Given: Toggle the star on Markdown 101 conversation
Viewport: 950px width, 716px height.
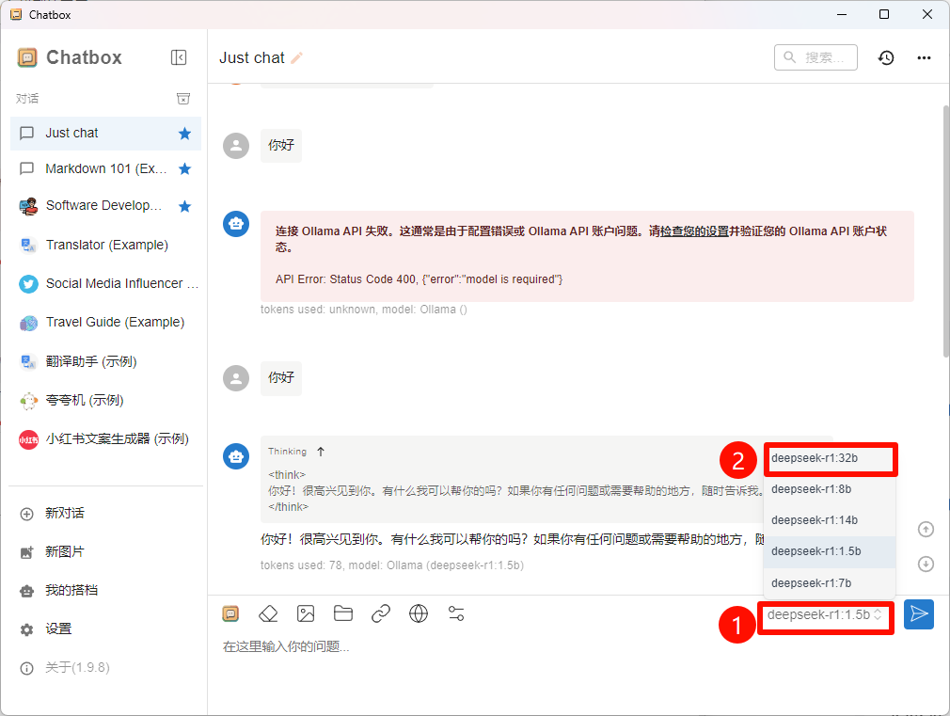Looking at the screenshot, I should 185,167.
